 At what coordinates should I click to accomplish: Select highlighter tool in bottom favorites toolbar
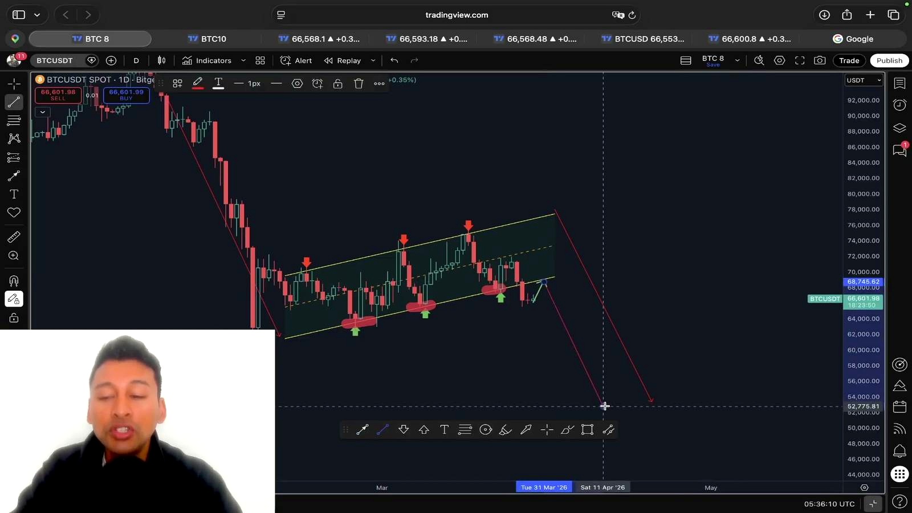pos(506,430)
